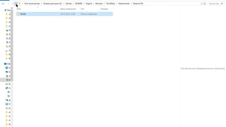Navigate to Engine in the breadcrumb path

pos(89,4)
